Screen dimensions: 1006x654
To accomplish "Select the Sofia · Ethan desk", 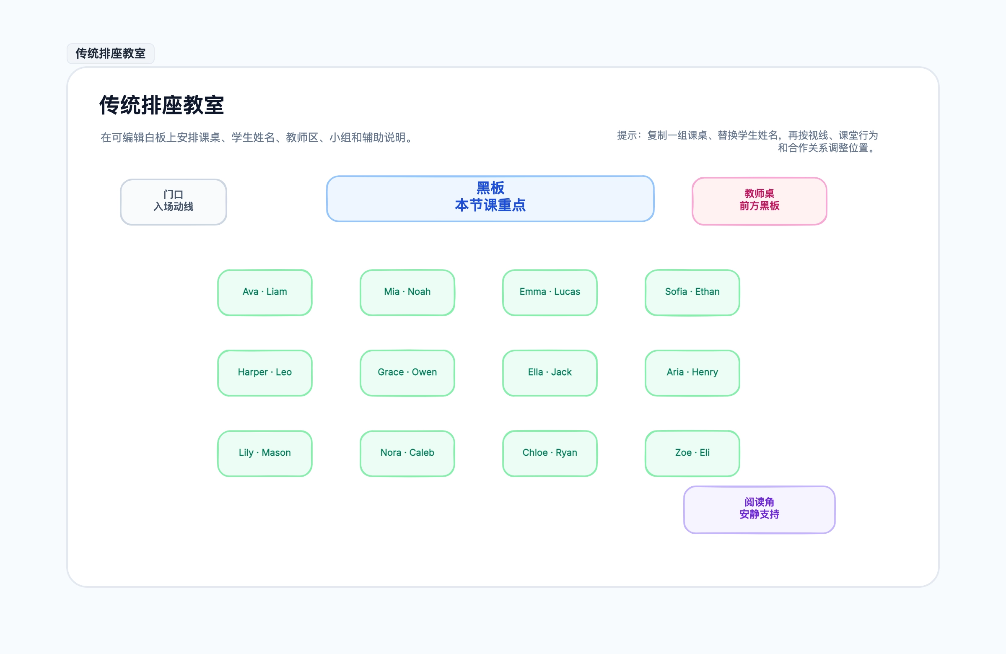I will coord(692,293).
